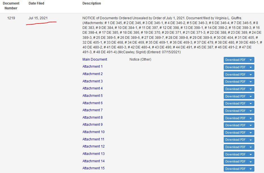Viewport: 264px width, 173px height.
Task: Download PDF for Attachment 12
Action: click(235, 147)
